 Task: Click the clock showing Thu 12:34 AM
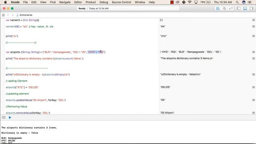[x=223, y=2]
